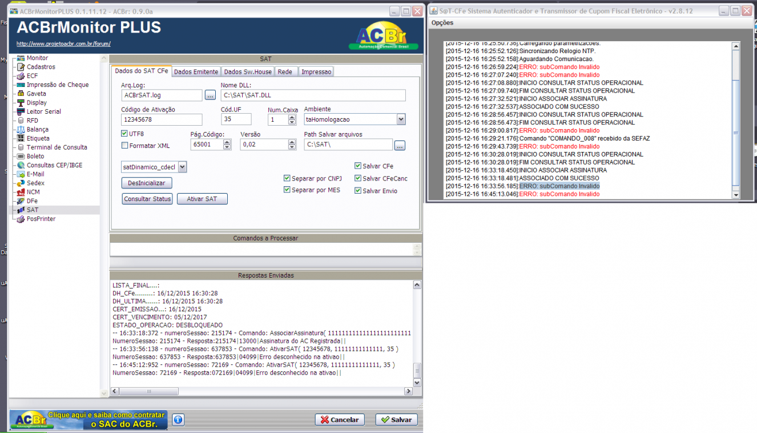
Task: Toggle Salvar CFeCanc checkbox
Action: (x=358, y=178)
